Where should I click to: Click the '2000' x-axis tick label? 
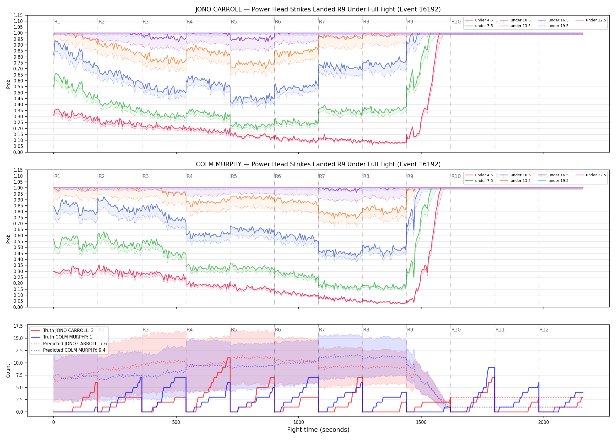coord(544,422)
